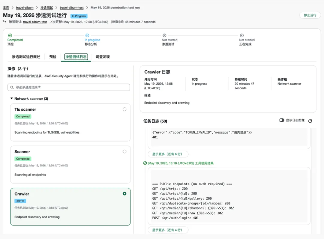Expand 显示更多 (还有 4 行) log lines
324x239 pixels.
click(168, 230)
